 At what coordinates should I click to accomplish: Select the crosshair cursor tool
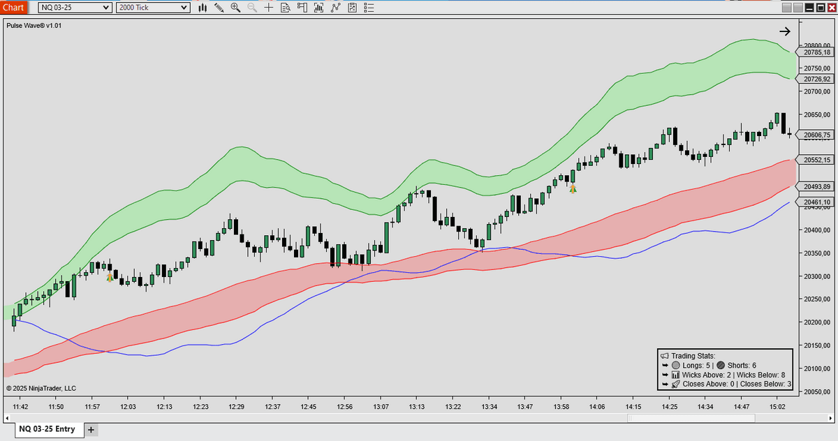[x=269, y=8]
